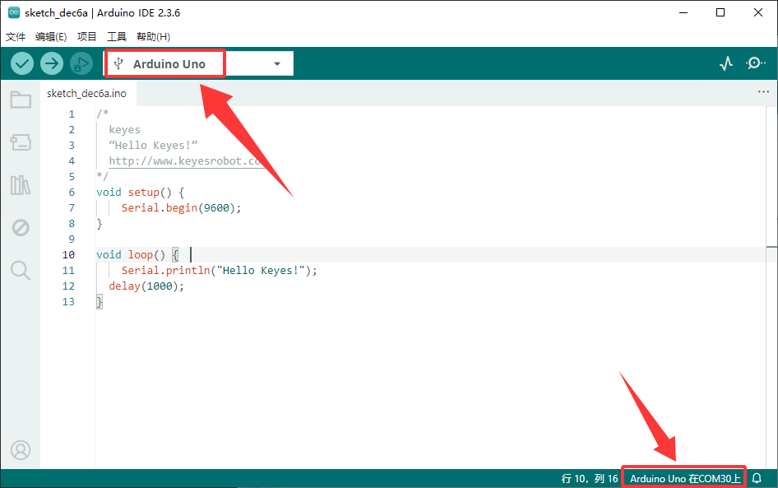The image size is (778, 488).
Task: Open the Library Manager sidebar icon
Action: click(21, 185)
